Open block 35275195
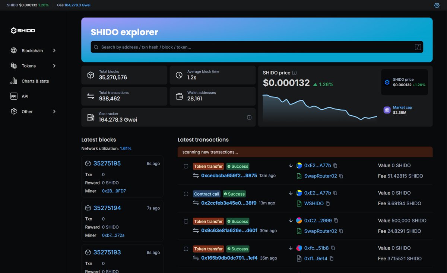447x273 pixels. point(107,163)
